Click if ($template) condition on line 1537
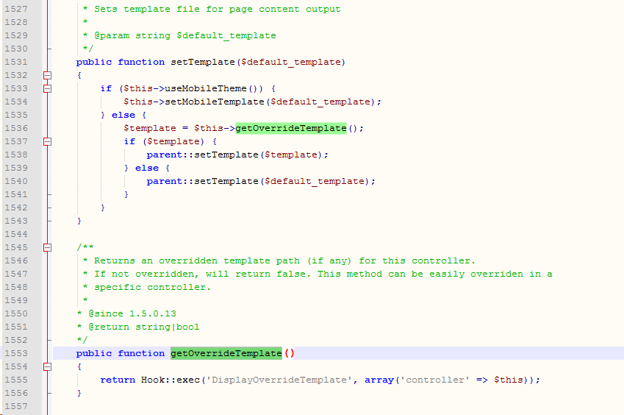The height and width of the screenshot is (415, 624). [x=170, y=141]
